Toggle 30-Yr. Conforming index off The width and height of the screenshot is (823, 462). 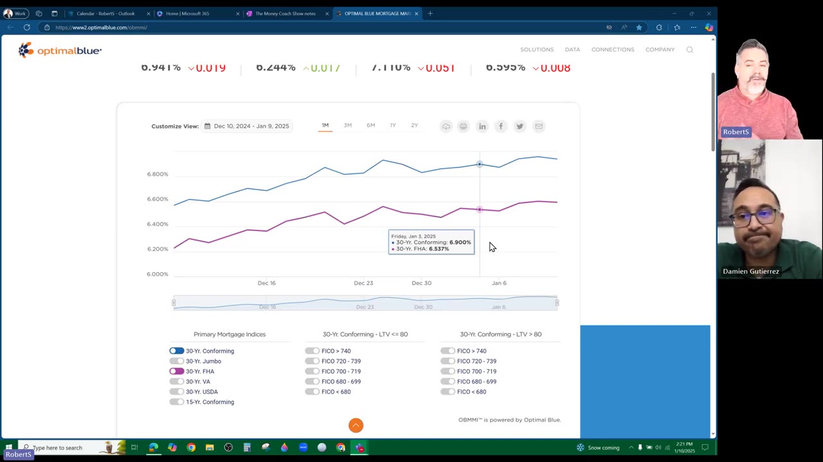176,351
